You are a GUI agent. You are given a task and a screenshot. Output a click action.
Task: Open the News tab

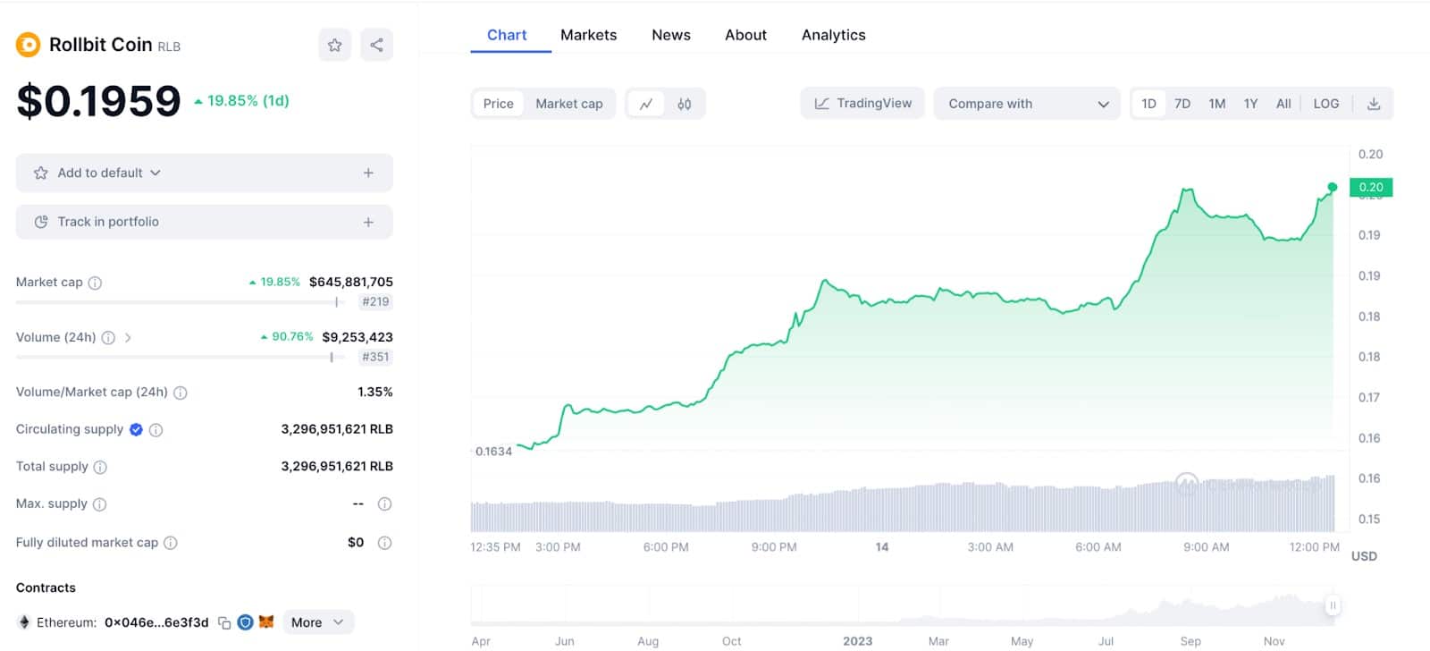click(671, 35)
